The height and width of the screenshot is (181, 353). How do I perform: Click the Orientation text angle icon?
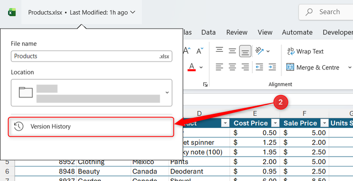coord(259,51)
